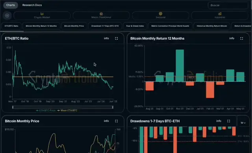
Task: Open the Industrial category button
Action: click(220, 16)
